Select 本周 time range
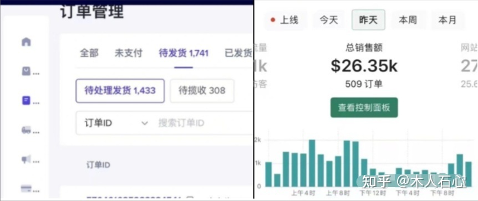The height and width of the screenshot is (201, 478). 408,20
